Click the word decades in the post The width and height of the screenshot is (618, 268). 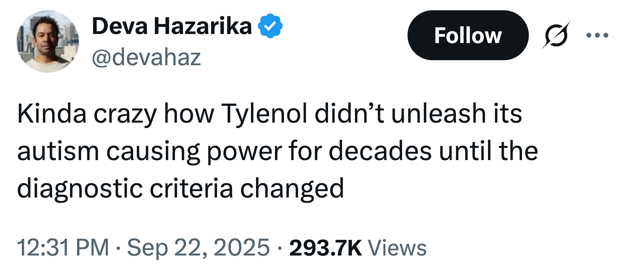click(380, 151)
